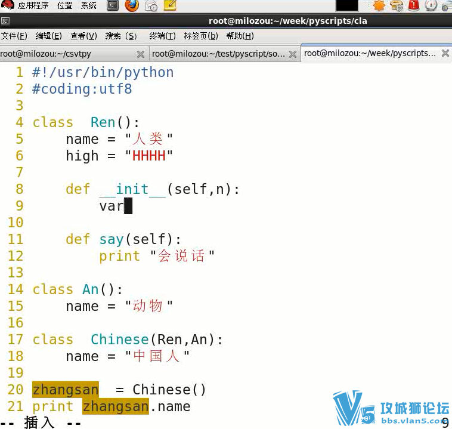452x429 pixels.
Task: Open the 标签页(b) menu
Action: pyautogui.click(x=201, y=36)
